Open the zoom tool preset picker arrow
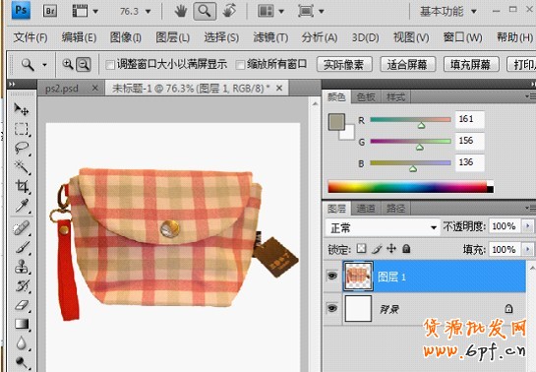 (45, 65)
